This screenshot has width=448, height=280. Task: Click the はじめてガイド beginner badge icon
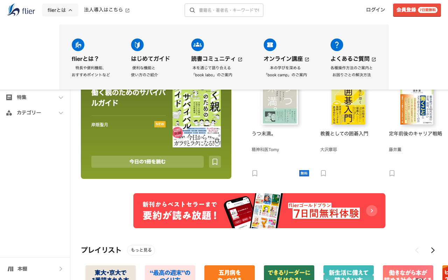tap(137, 45)
